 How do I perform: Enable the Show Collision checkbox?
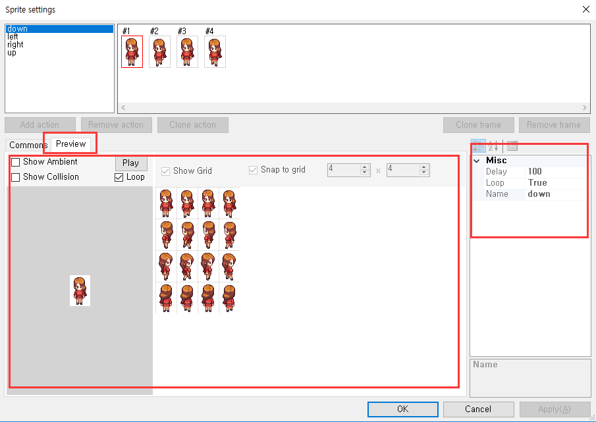pos(16,177)
